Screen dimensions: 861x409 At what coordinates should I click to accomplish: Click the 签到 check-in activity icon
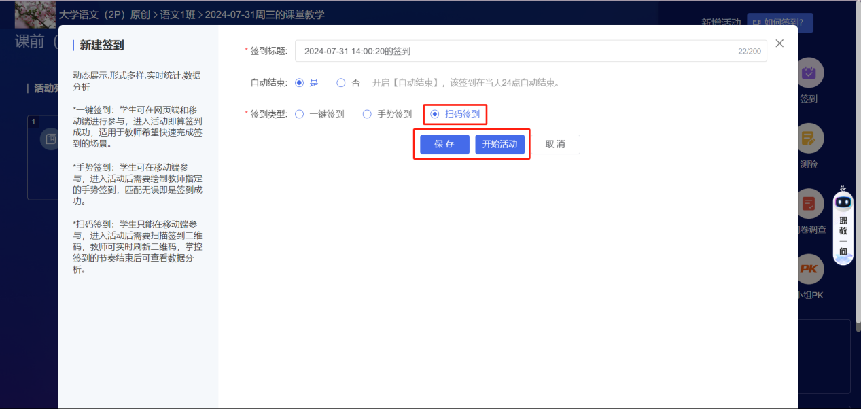pyautogui.click(x=809, y=73)
